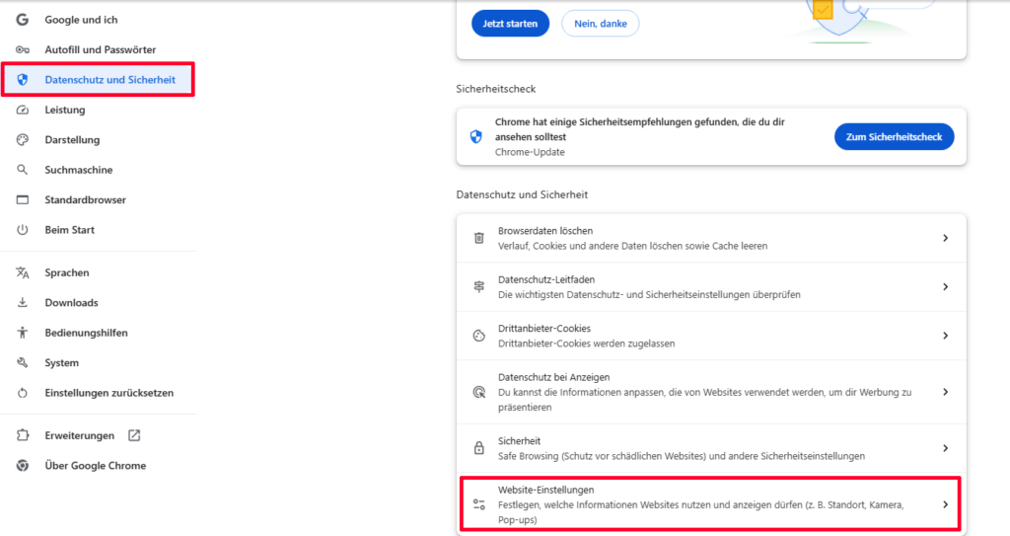This screenshot has width=1010, height=536.
Task: Click the Google G icon in sidebar
Action: [x=23, y=20]
